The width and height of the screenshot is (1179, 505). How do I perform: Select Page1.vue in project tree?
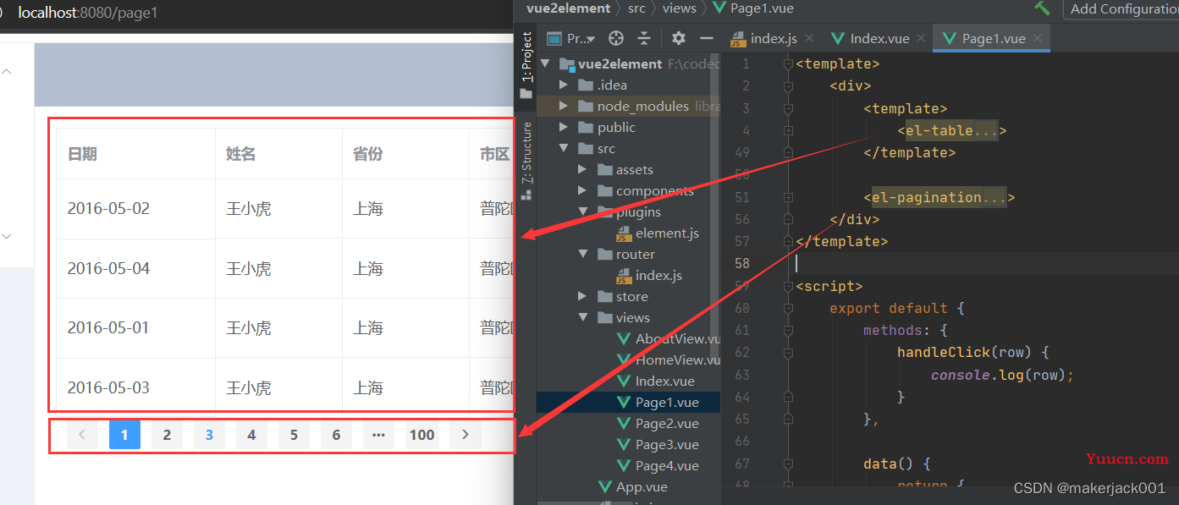658,402
